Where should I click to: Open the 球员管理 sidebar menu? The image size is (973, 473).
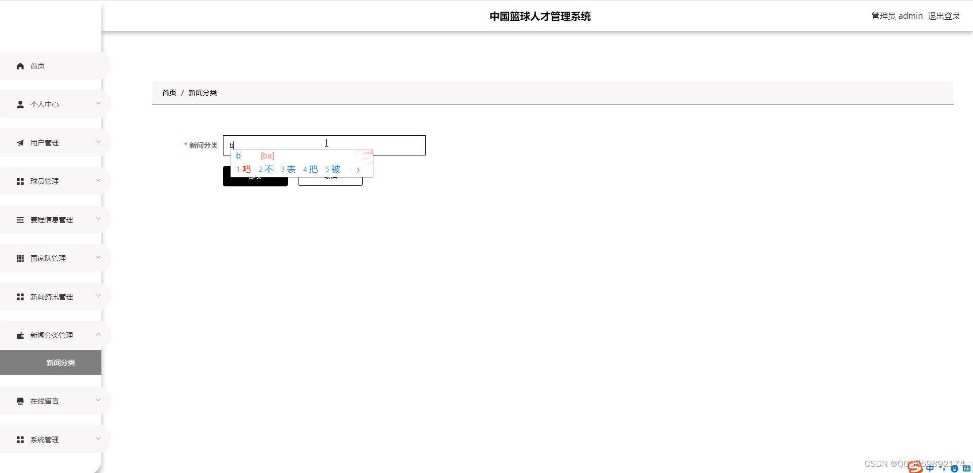point(55,181)
